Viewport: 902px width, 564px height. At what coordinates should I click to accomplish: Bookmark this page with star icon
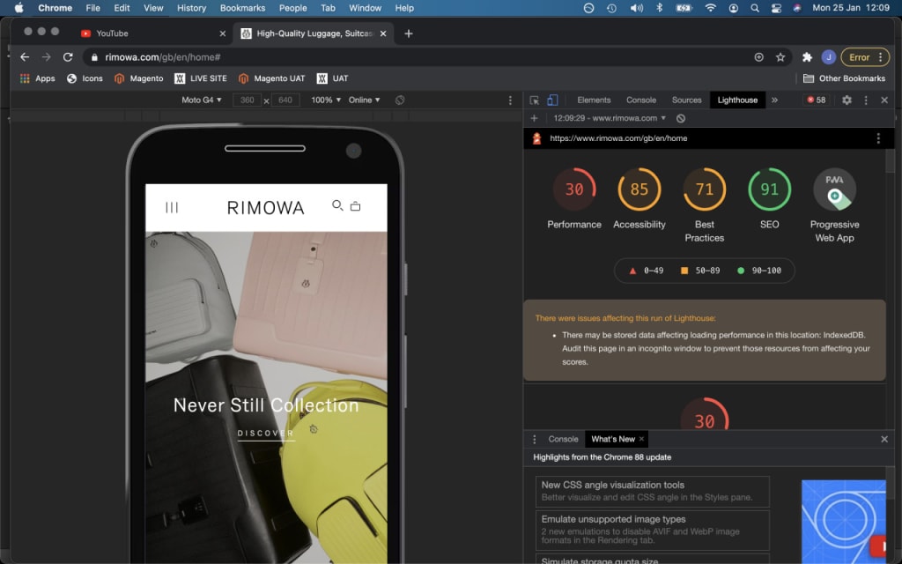780,57
